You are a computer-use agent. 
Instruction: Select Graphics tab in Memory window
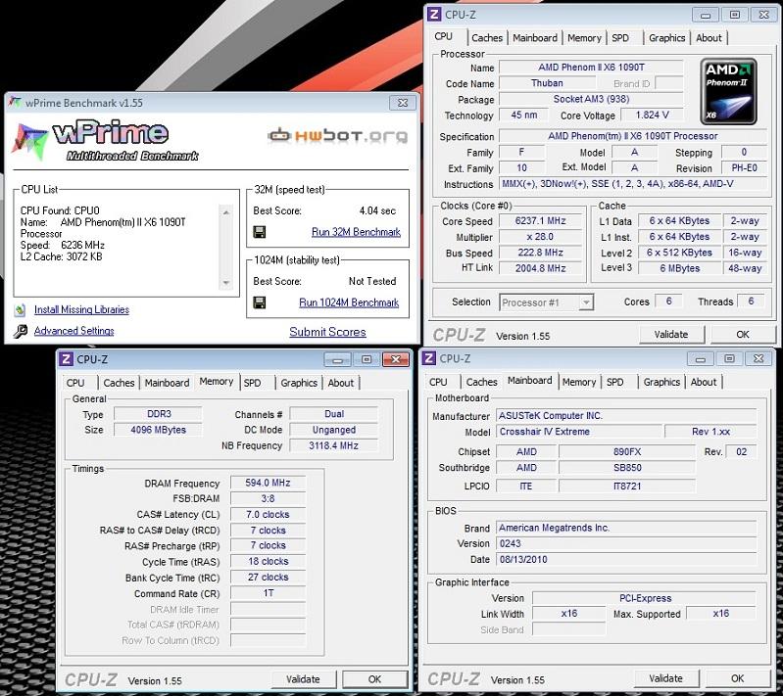(x=299, y=383)
